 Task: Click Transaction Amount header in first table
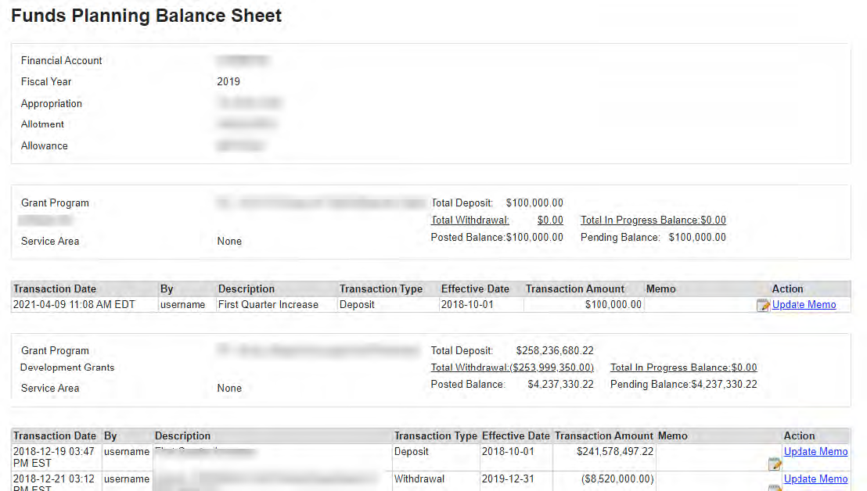[575, 289]
